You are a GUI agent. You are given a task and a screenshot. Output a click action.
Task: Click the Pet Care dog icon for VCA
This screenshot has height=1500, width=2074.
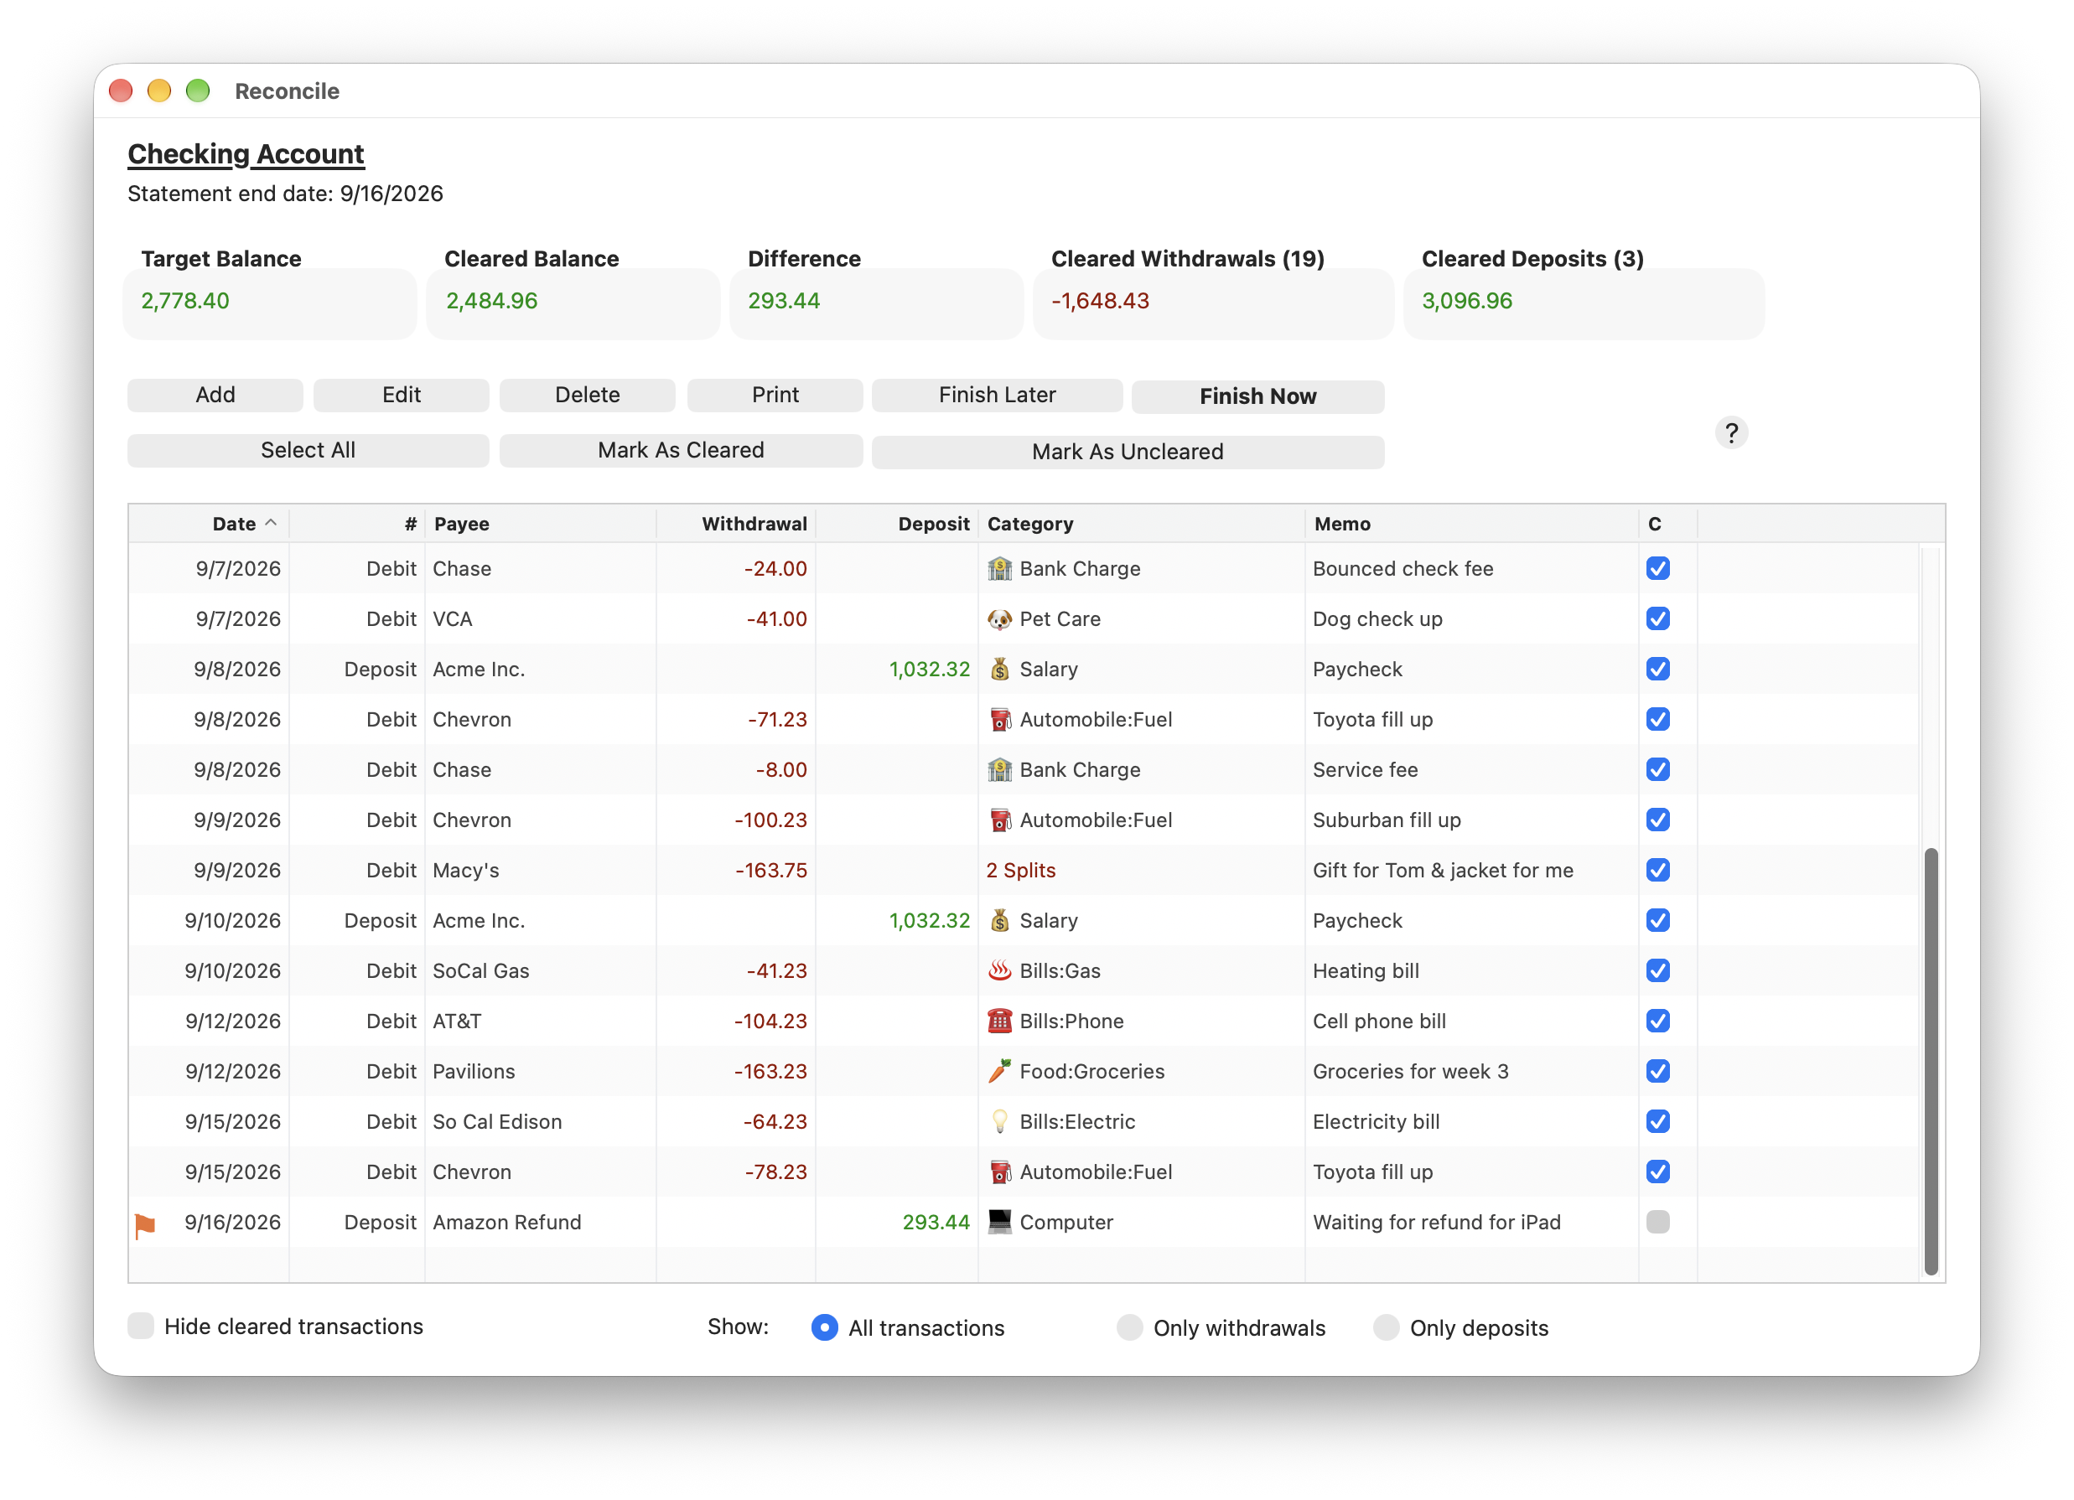[999, 618]
